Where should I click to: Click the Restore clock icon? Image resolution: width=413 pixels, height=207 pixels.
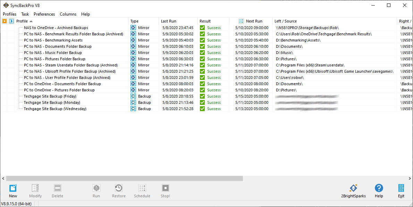coord(119,188)
